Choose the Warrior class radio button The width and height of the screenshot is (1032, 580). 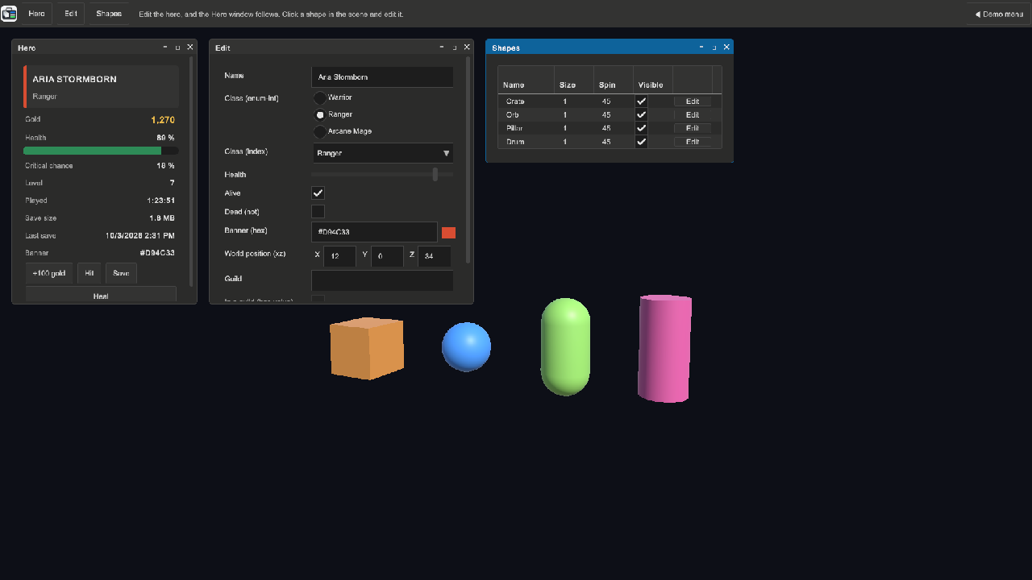tap(320, 97)
